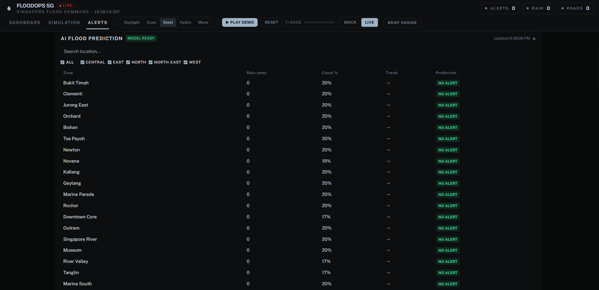Start the Play Demo playback
This screenshot has width=599, height=290.
[x=240, y=22]
